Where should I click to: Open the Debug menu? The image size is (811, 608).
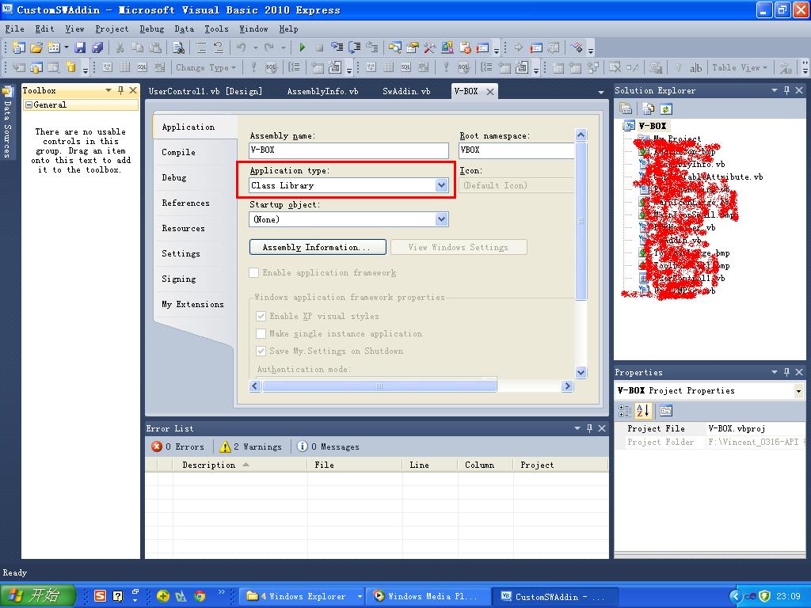click(151, 29)
